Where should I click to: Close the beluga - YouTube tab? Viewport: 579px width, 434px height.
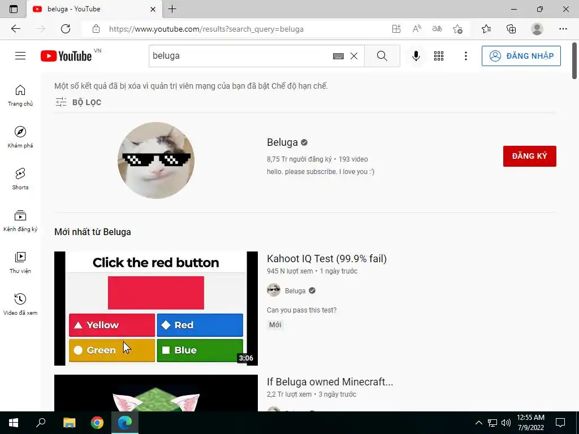pyautogui.click(x=153, y=9)
